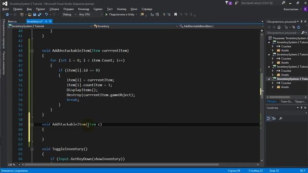
Task: Go to Solution Explorer home icon
Action: click(279, 27)
